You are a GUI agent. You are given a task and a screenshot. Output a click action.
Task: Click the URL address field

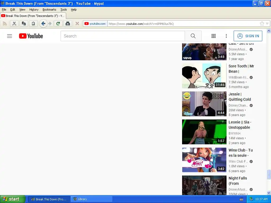(x=183, y=24)
